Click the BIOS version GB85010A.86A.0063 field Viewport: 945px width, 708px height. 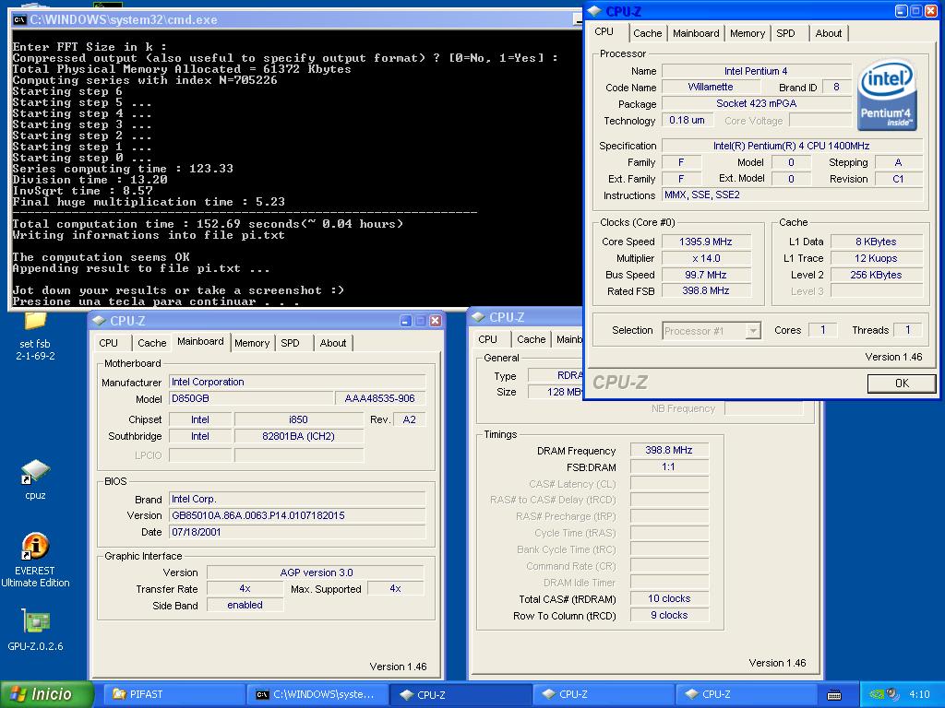pyautogui.click(x=296, y=515)
